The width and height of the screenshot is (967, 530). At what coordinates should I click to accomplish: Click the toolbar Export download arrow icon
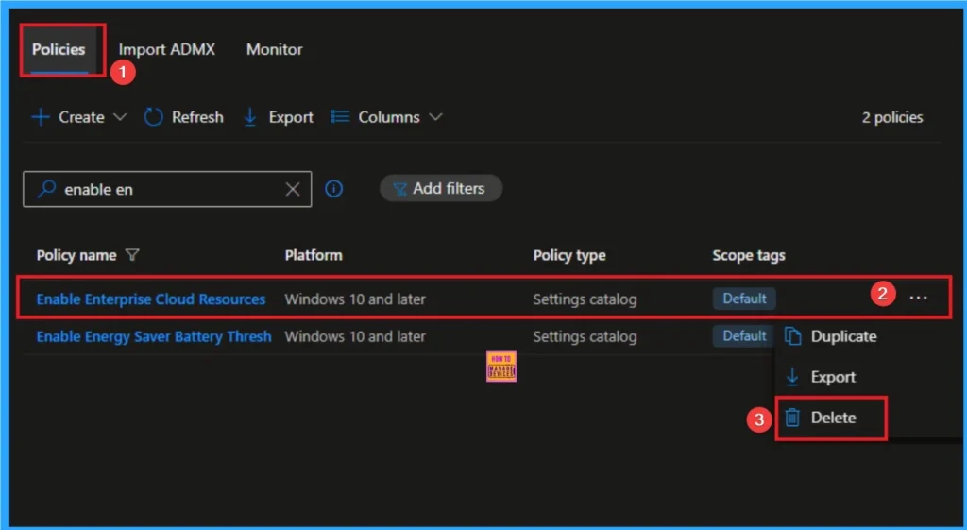pyautogui.click(x=249, y=117)
